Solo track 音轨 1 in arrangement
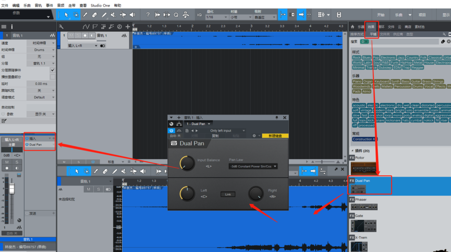 78,36
